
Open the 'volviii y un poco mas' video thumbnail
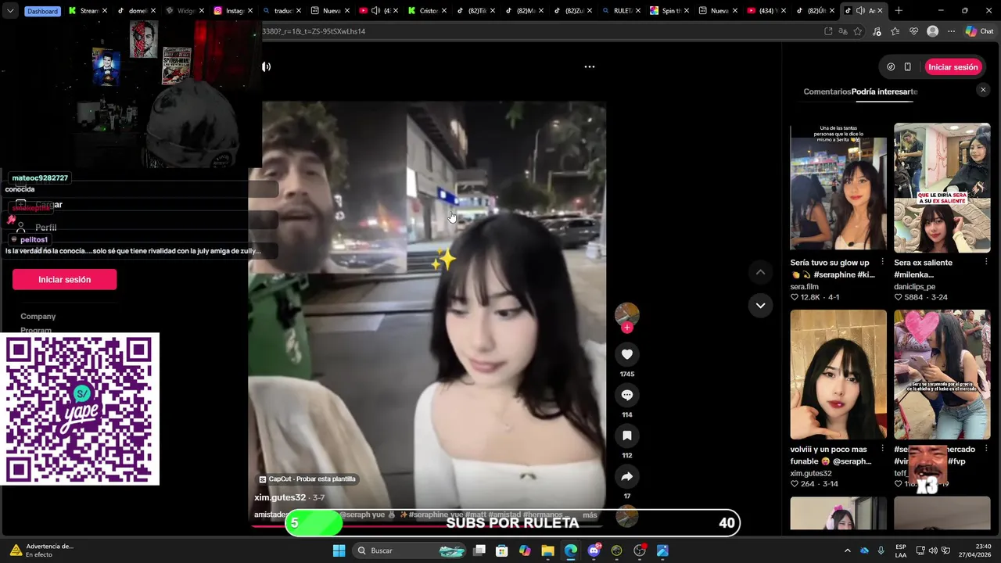pyautogui.click(x=838, y=375)
